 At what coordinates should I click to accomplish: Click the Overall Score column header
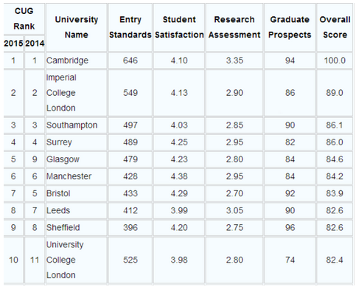tap(335, 27)
